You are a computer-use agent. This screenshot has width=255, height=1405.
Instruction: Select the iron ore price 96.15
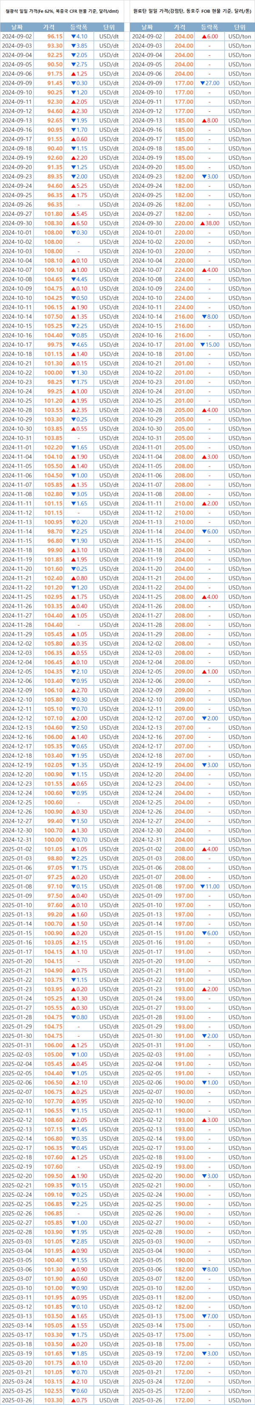pos(54,37)
